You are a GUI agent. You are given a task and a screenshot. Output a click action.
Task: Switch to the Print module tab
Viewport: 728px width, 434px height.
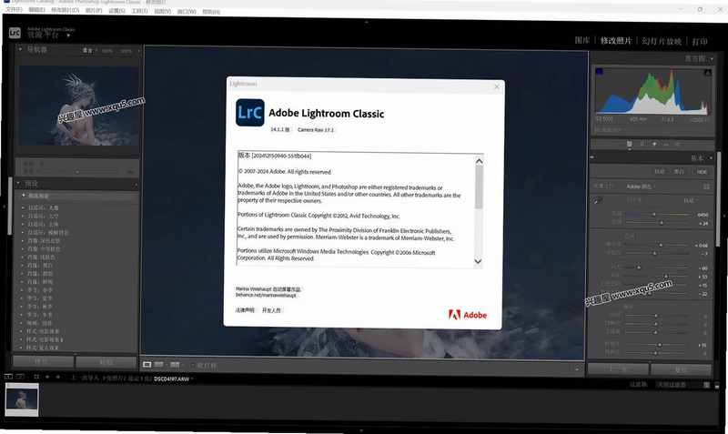[700, 42]
